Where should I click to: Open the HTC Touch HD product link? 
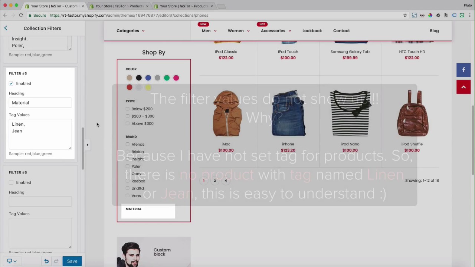click(x=412, y=52)
